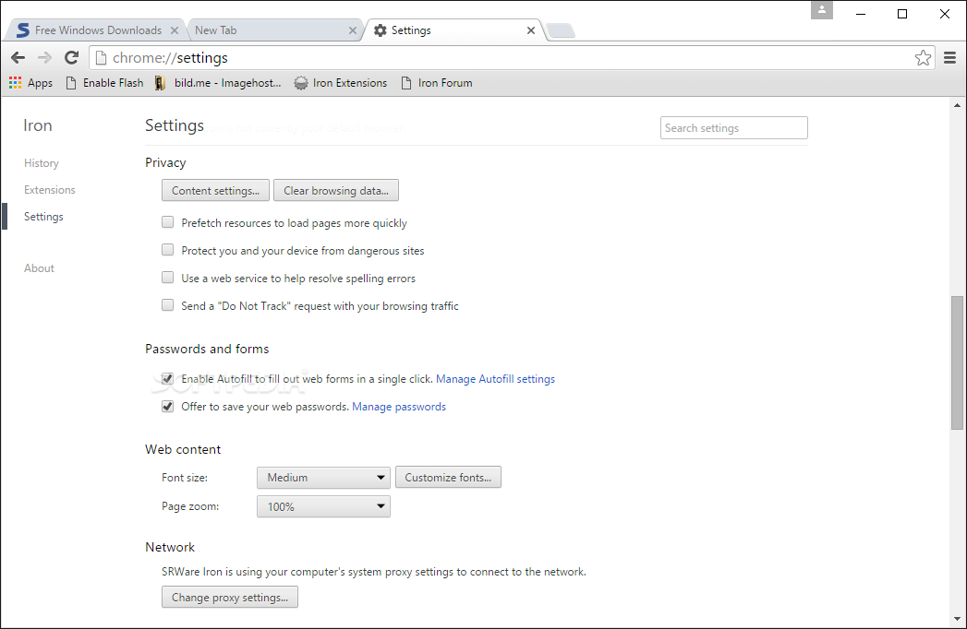This screenshot has height=629, width=967.
Task: Click the Passwords and forms heading
Action: click(207, 349)
